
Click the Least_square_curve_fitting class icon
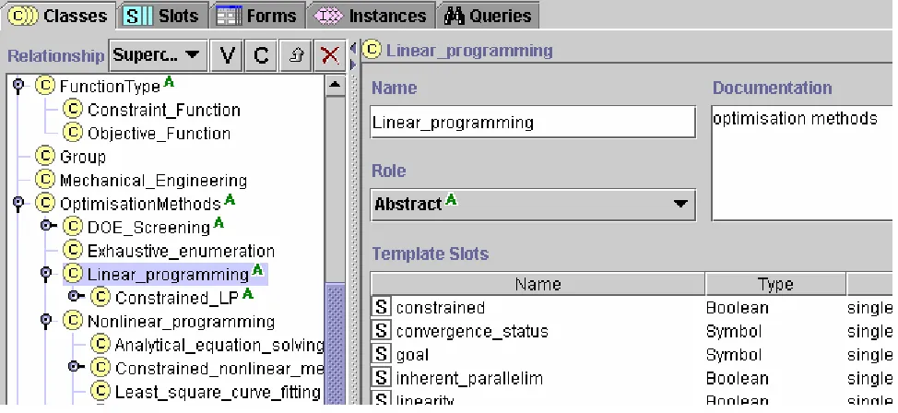click(x=100, y=391)
